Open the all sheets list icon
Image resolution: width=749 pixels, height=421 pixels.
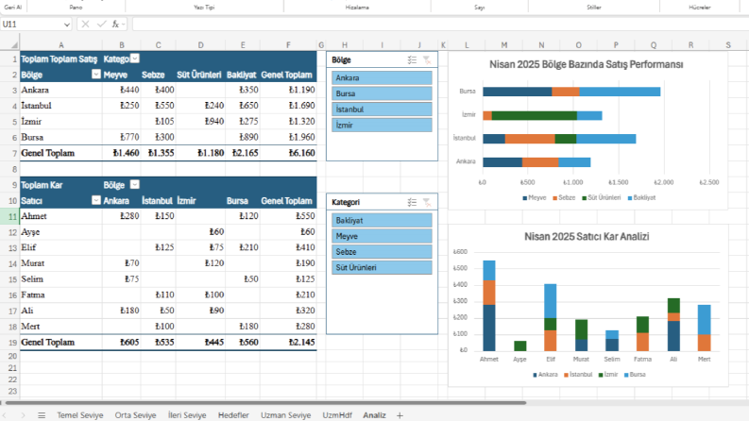tap(42, 415)
